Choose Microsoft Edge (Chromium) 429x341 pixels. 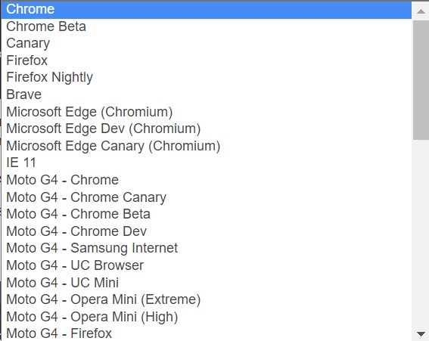207,112
